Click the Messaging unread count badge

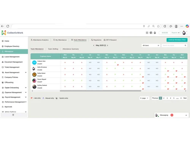(172, 115)
